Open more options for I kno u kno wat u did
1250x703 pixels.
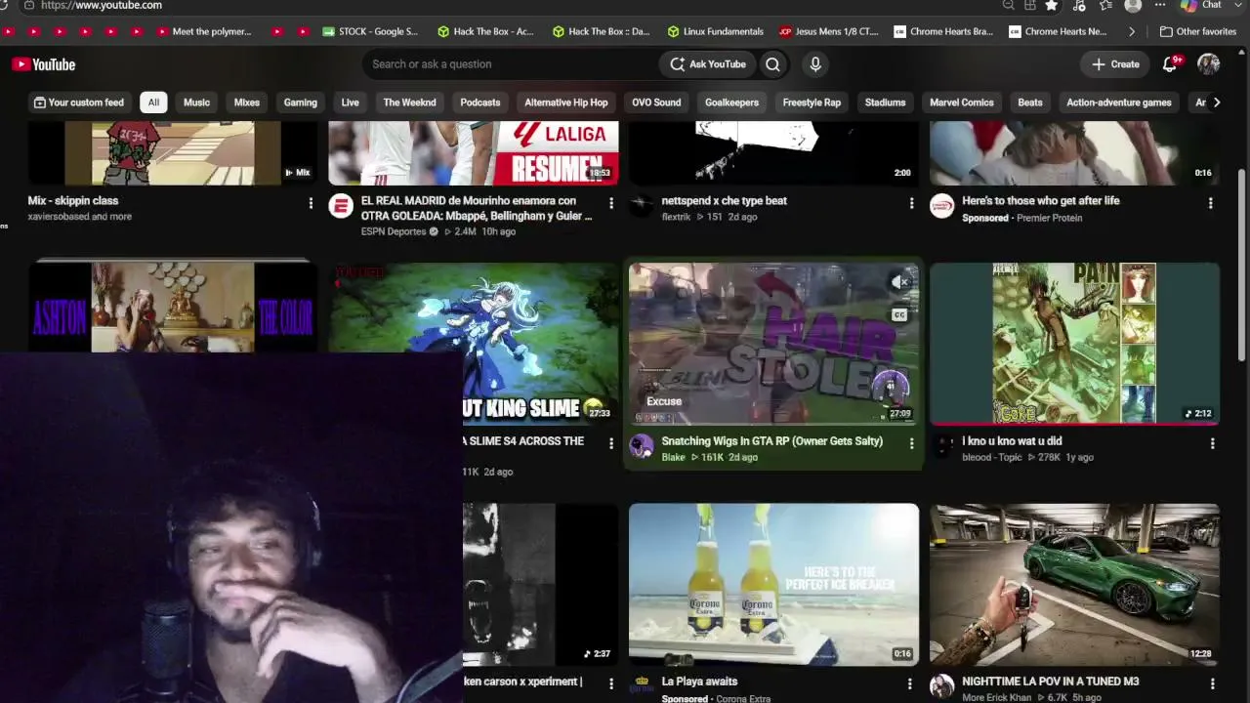click(x=1212, y=443)
